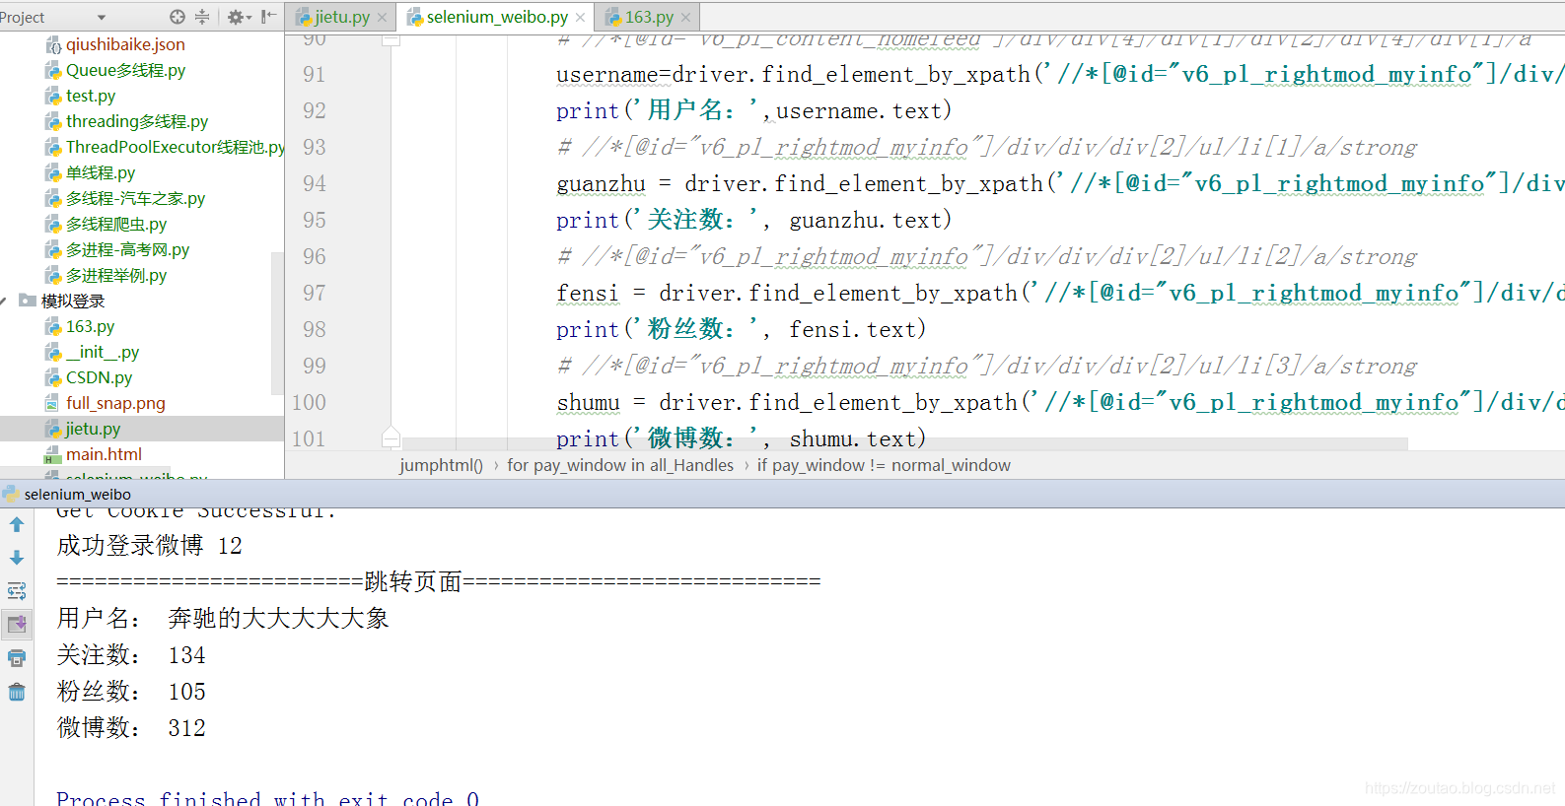Click the collapse all icon in Project toolbar
The height and width of the screenshot is (806, 1565).
point(202,17)
